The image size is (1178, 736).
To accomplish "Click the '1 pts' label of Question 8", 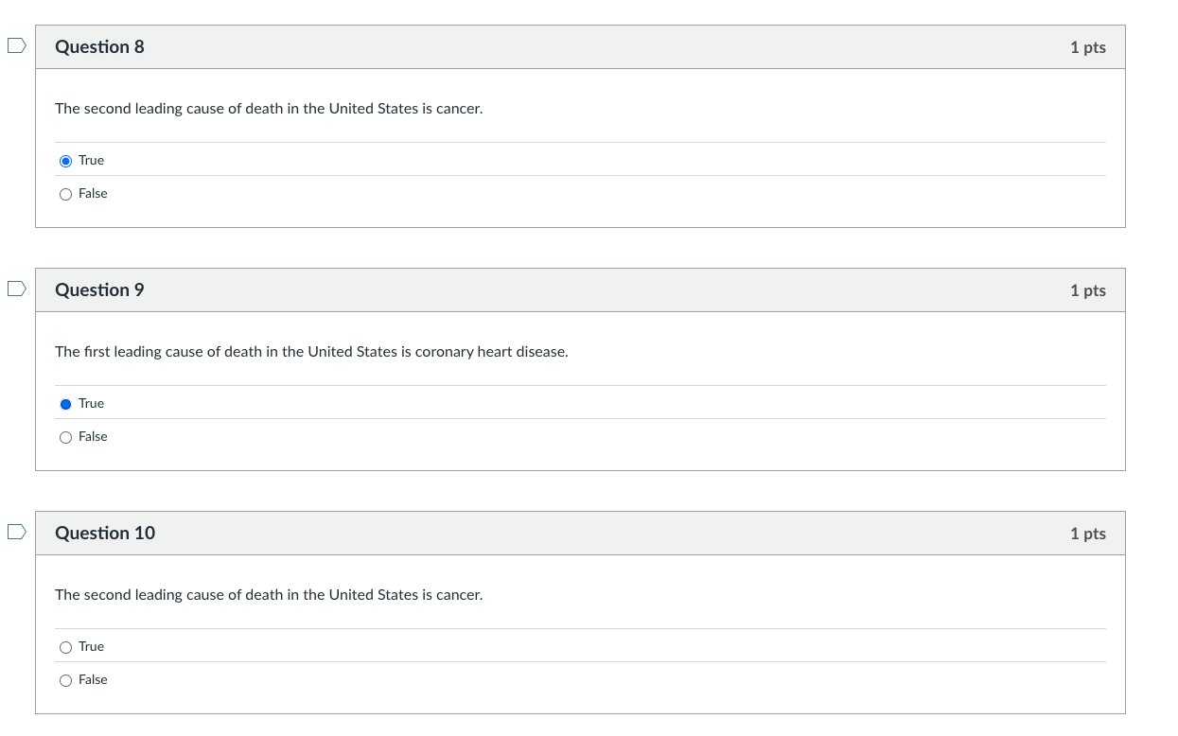I will 1087,47.
